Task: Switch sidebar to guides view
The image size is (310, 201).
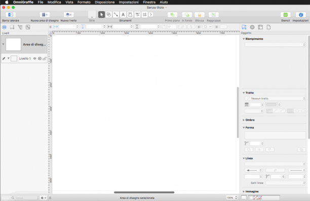Action: click(x=12, y=27)
